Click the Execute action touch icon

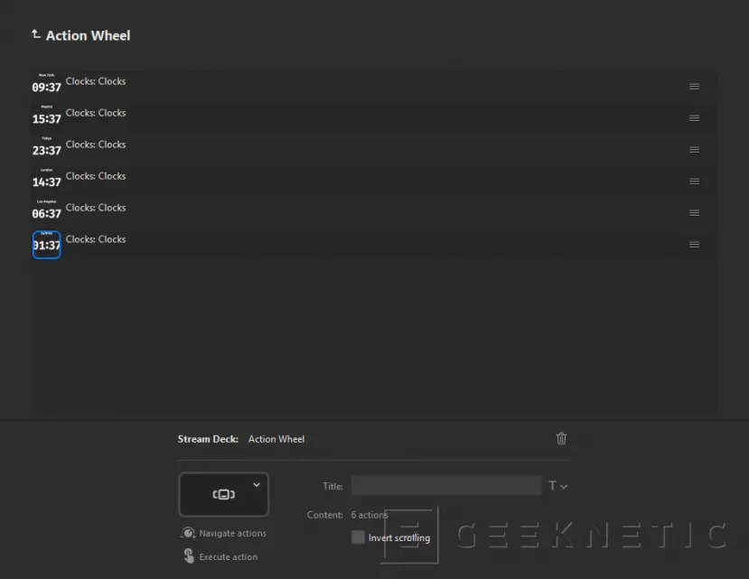coord(189,556)
